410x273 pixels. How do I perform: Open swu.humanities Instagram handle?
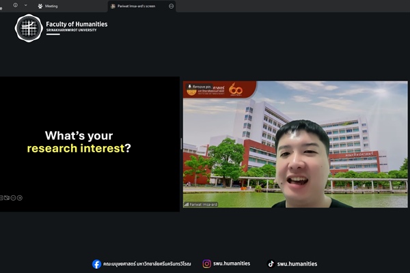coord(232,264)
